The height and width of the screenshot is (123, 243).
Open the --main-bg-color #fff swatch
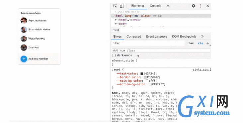pos(147,81)
